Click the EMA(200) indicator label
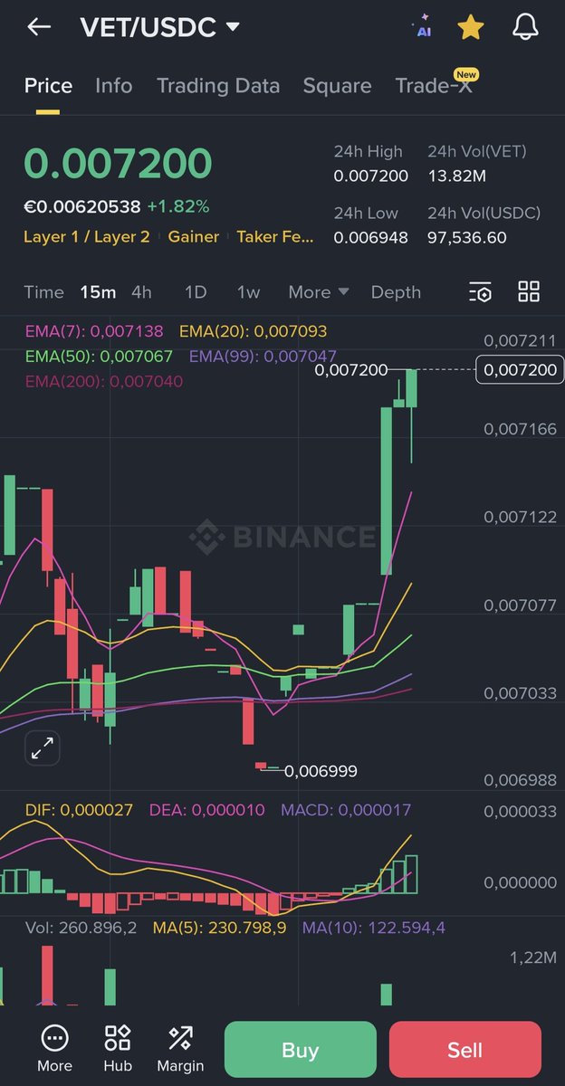This screenshot has width=565, height=1086. tap(103, 382)
